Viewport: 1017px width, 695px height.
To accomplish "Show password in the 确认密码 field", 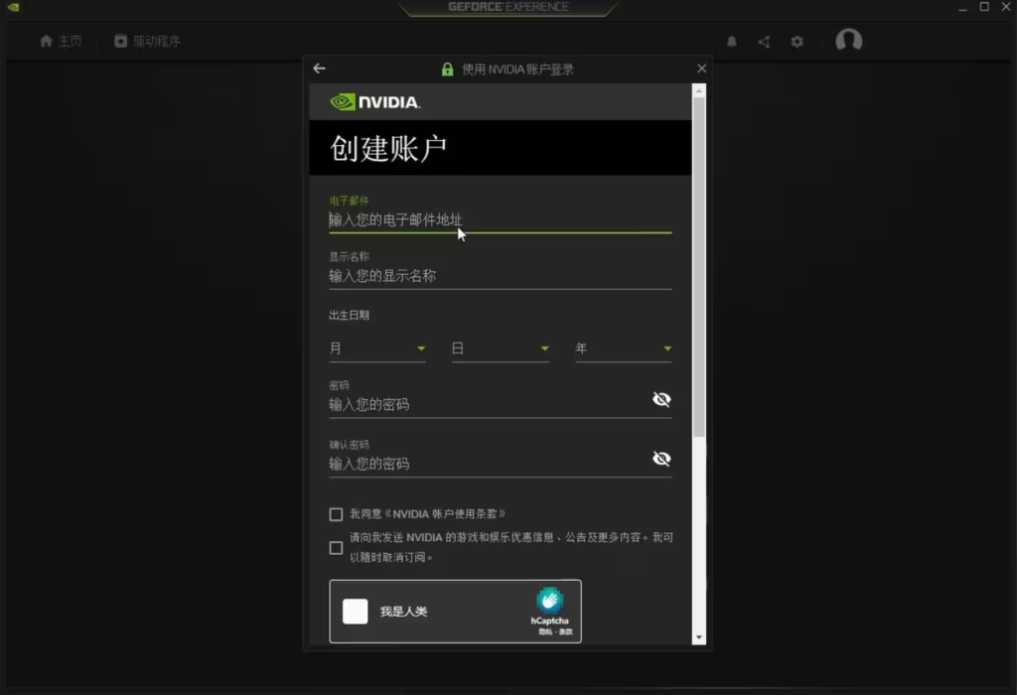I will [x=660, y=459].
